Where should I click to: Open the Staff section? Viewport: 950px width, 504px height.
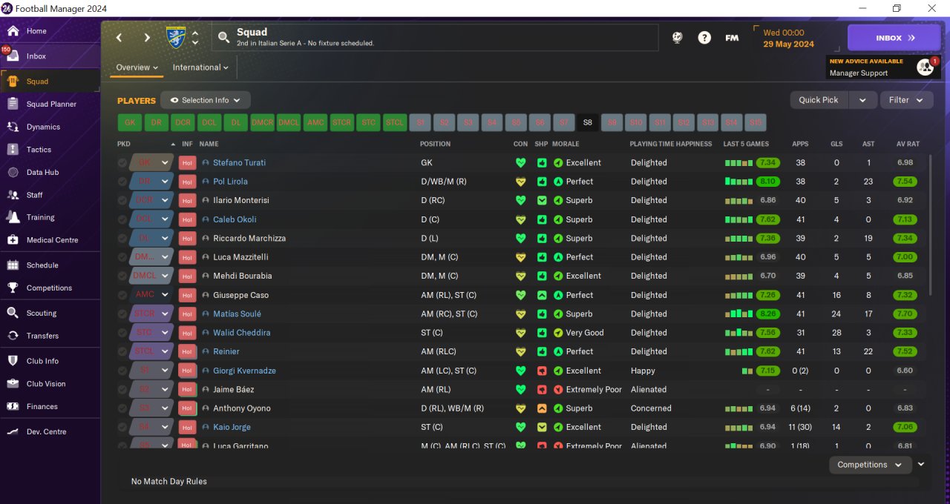pos(50,195)
